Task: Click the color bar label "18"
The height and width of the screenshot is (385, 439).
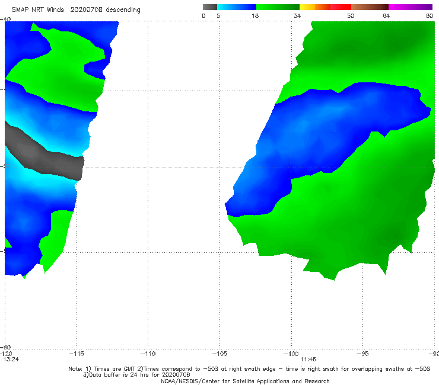Action: click(x=255, y=15)
